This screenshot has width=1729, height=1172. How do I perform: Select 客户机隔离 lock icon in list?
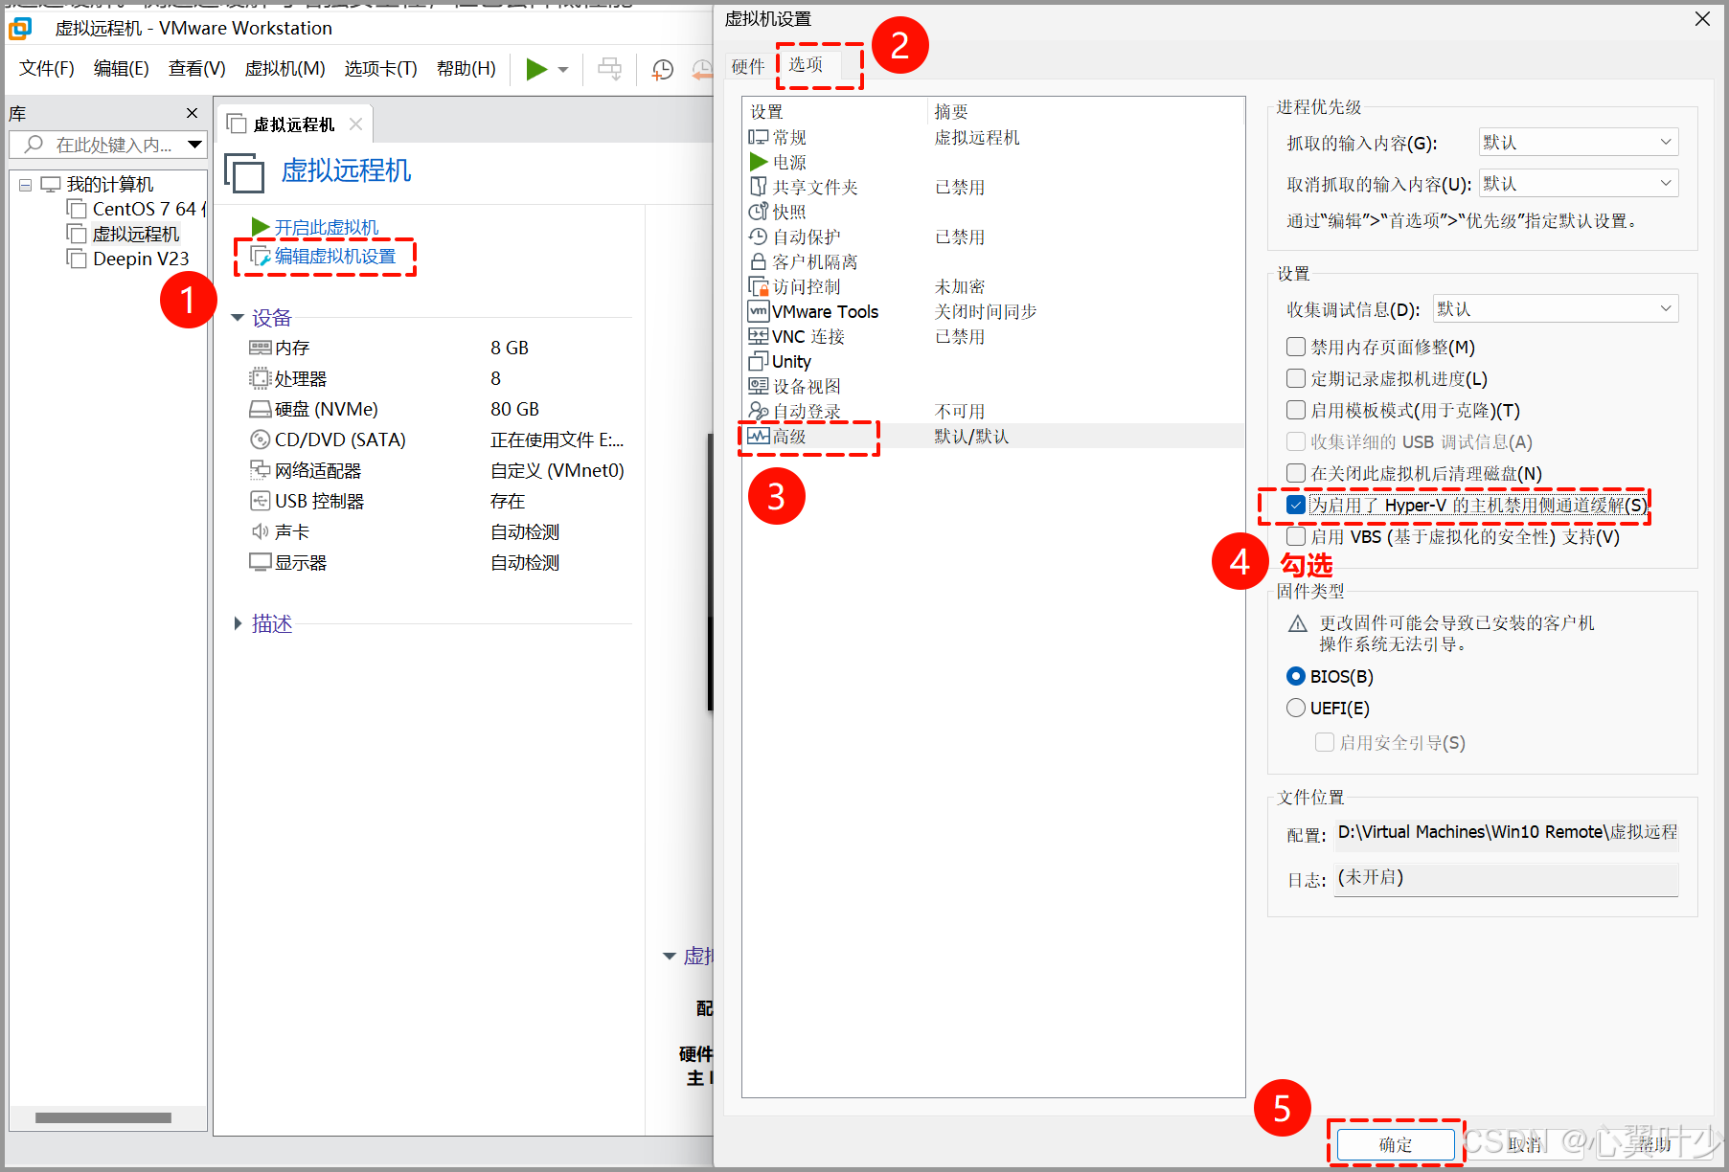click(x=759, y=261)
